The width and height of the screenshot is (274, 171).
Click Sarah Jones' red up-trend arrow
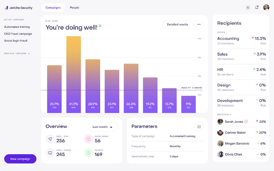coord(257,121)
